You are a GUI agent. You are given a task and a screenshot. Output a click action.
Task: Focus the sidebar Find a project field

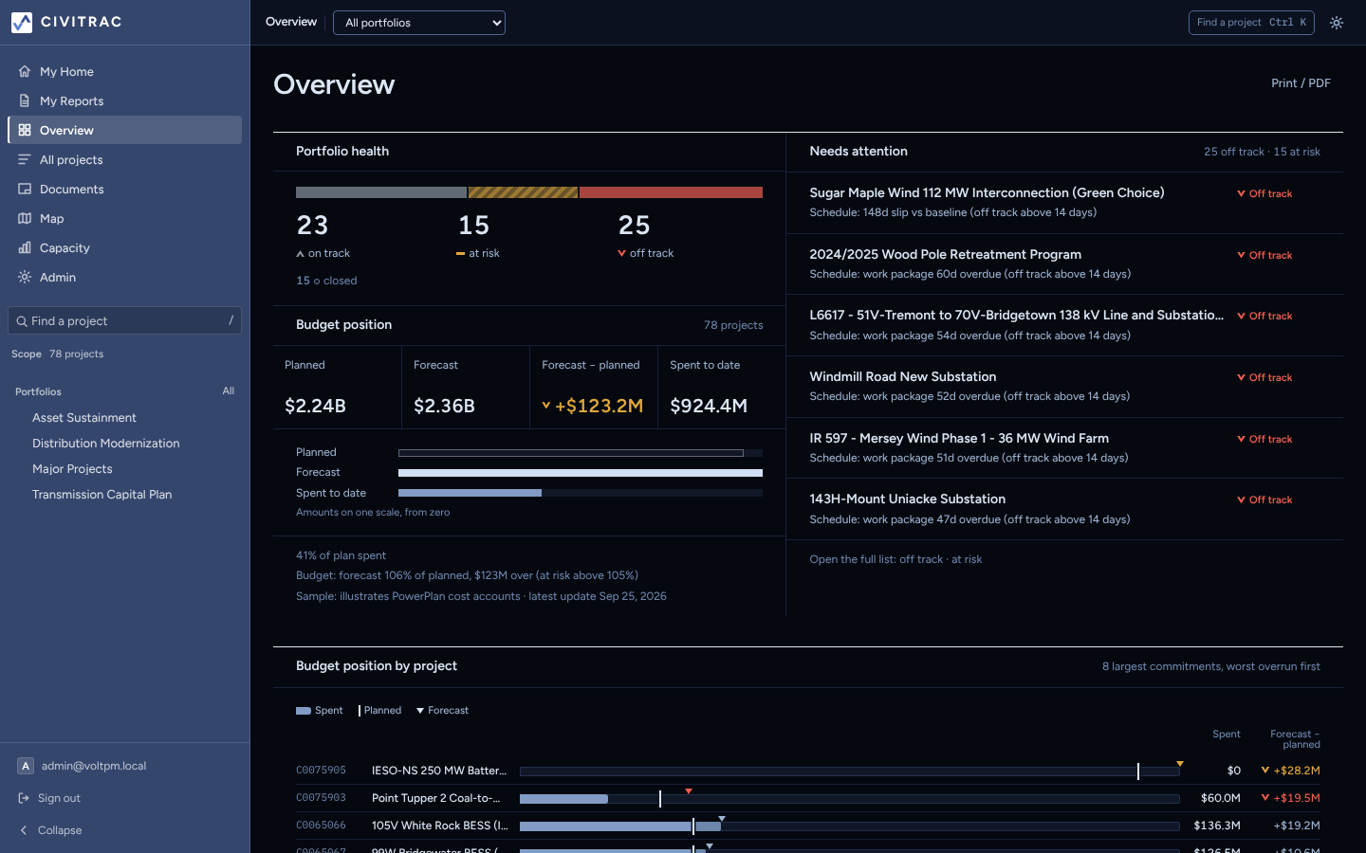point(125,321)
